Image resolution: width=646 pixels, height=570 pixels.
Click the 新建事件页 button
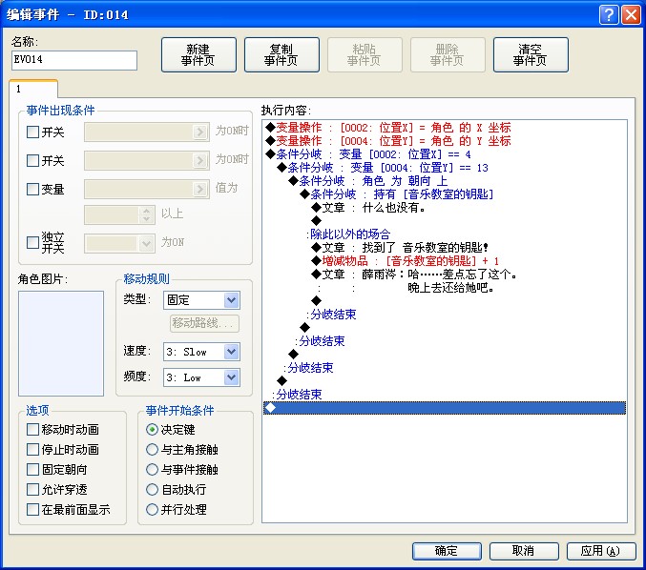(x=198, y=54)
